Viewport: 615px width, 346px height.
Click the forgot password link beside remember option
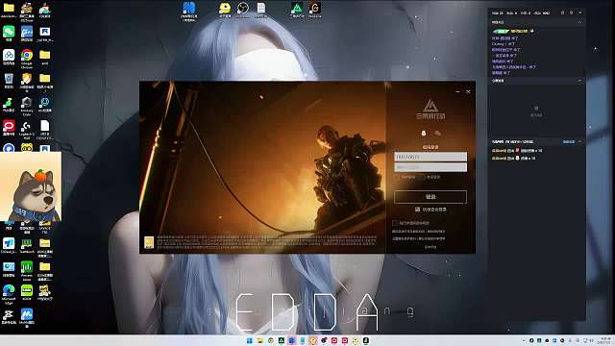(x=433, y=177)
